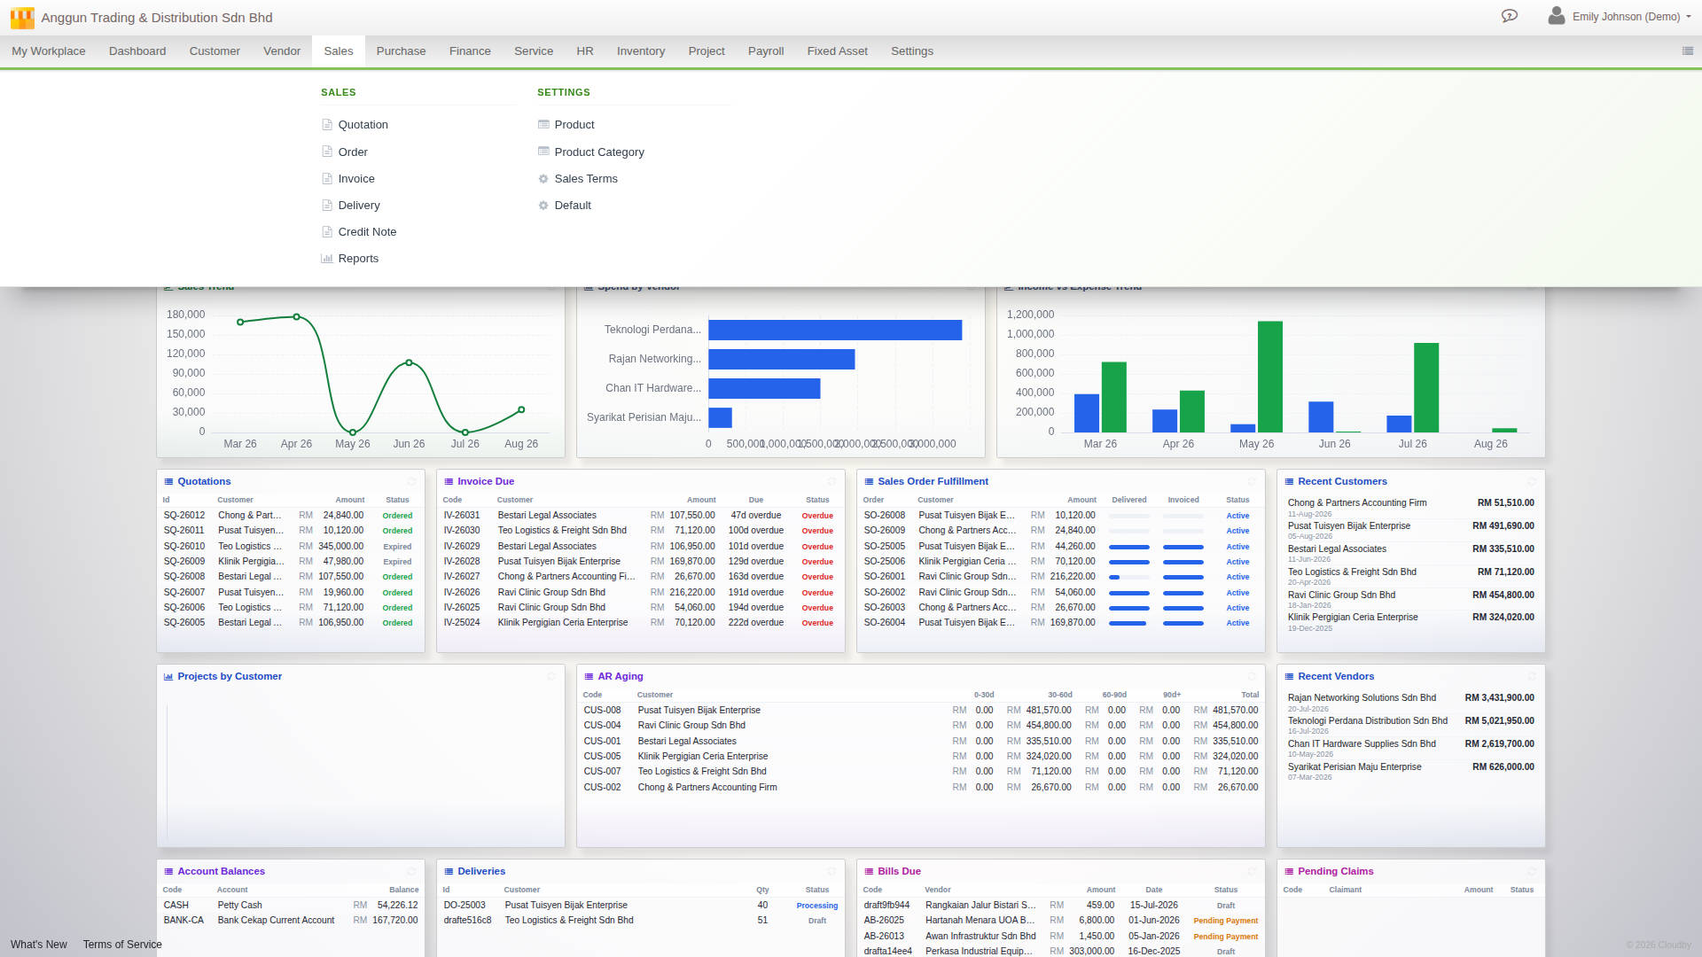Viewport: 1702px width, 957px height.
Task: Open the Purchase menu
Action: pos(401,51)
